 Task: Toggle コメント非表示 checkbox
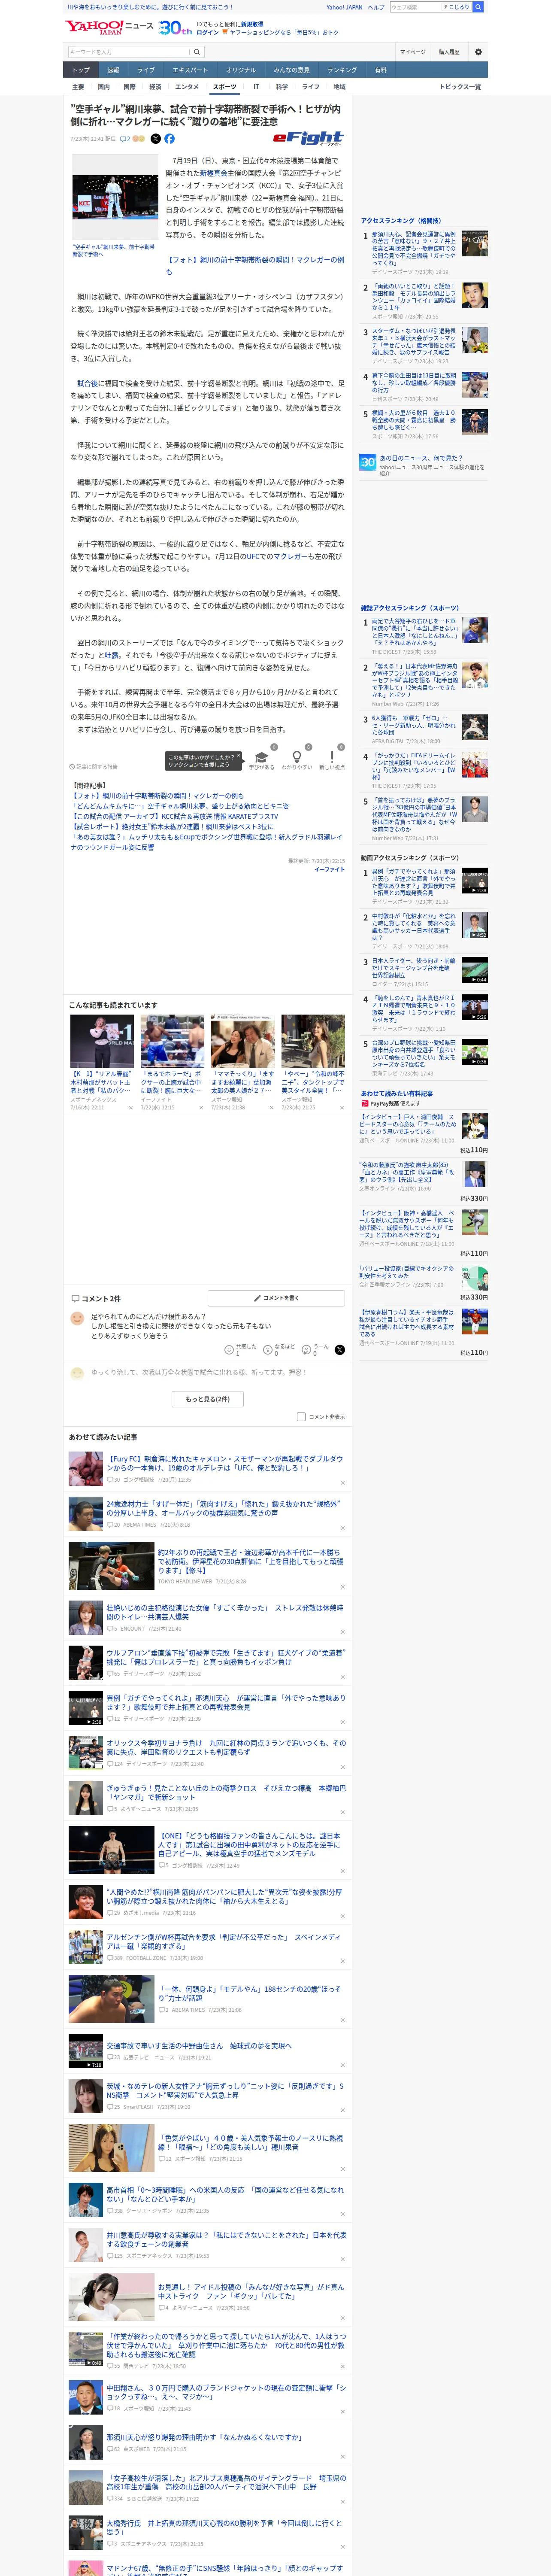[x=301, y=1416]
